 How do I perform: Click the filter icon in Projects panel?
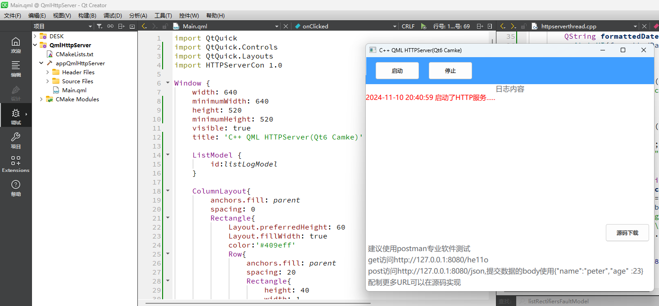pyautogui.click(x=99, y=26)
